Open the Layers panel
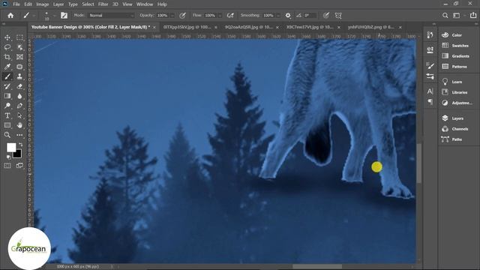Viewport: 480px width, 270px height. pyautogui.click(x=453, y=118)
